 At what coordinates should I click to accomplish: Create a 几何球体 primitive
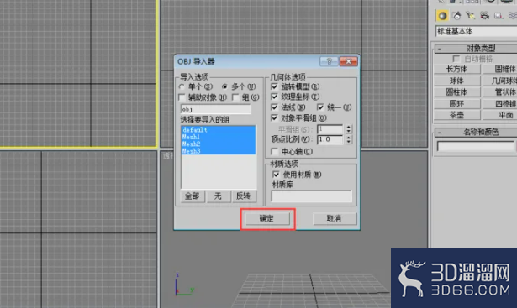[500, 81]
